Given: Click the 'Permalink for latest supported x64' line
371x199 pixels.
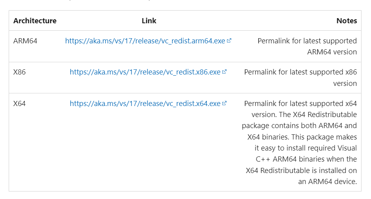Looking at the screenshot, I should (x=301, y=103).
